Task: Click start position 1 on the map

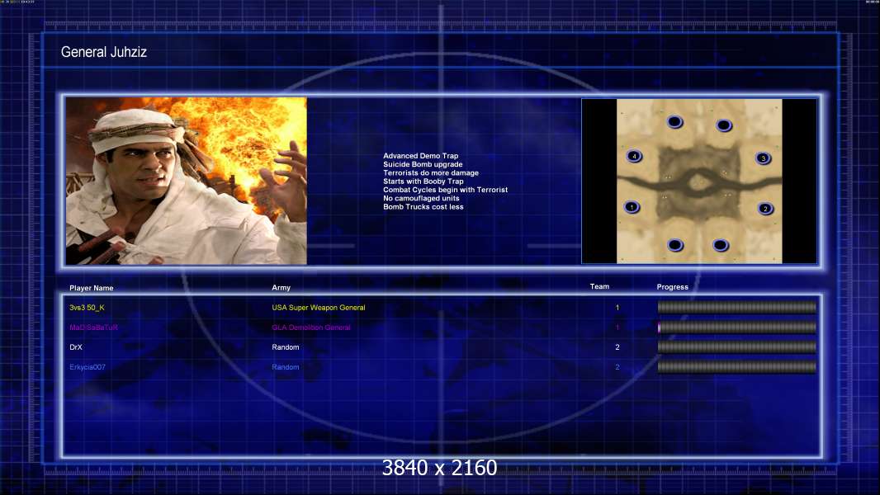Action: pyautogui.click(x=632, y=207)
